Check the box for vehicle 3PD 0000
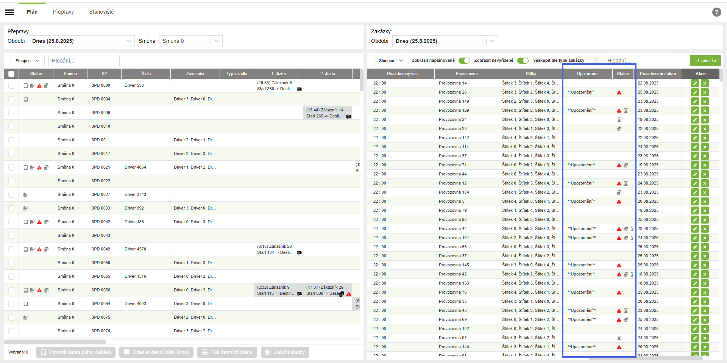The width and height of the screenshot is (727, 363). pyautogui.click(x=11, y=86)
